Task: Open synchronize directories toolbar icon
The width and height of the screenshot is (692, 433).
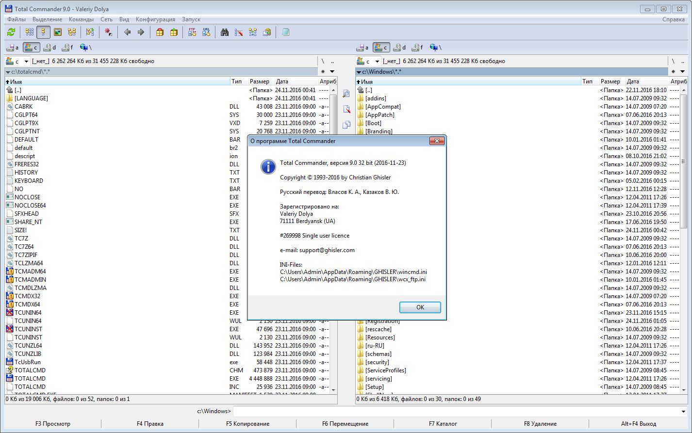Action: click(x=253, y=32)
